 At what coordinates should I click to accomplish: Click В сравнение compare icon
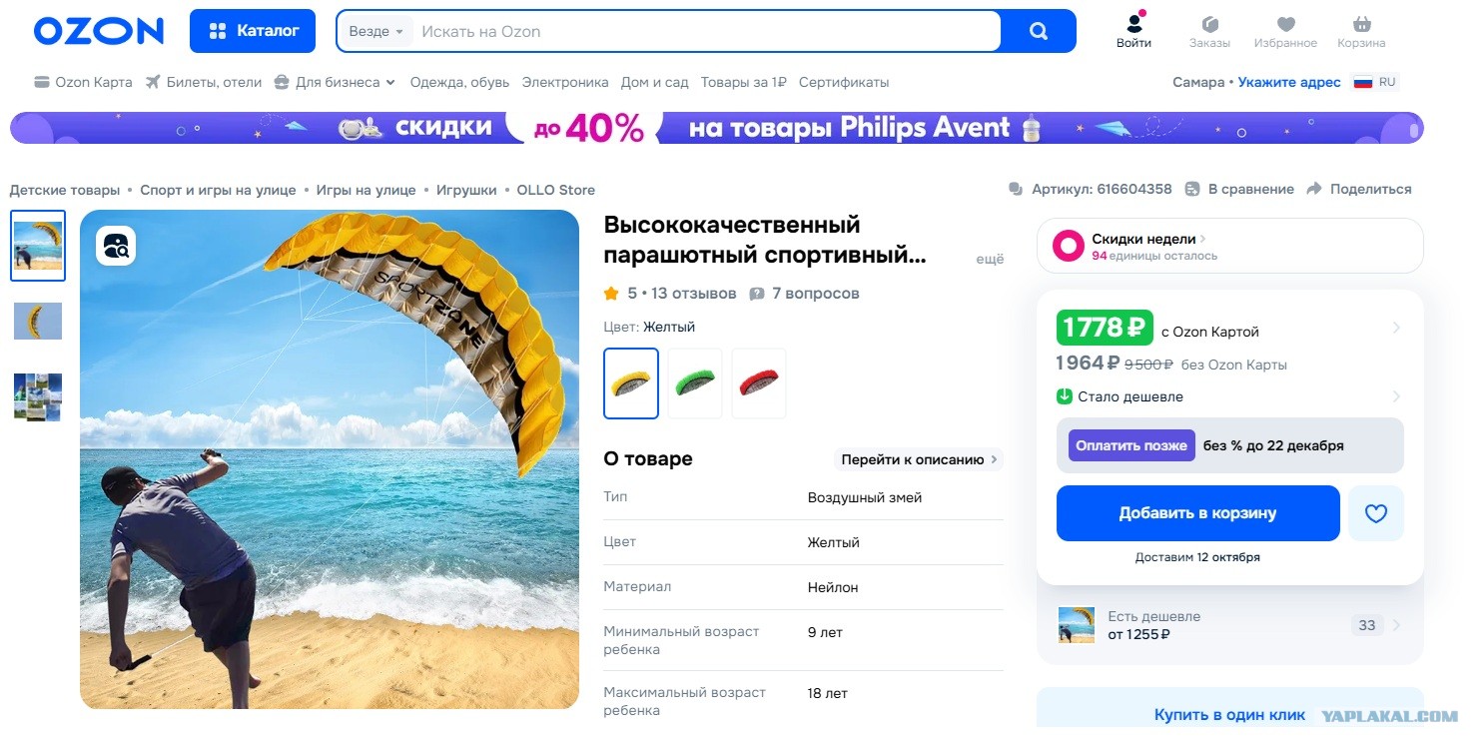1192,189
